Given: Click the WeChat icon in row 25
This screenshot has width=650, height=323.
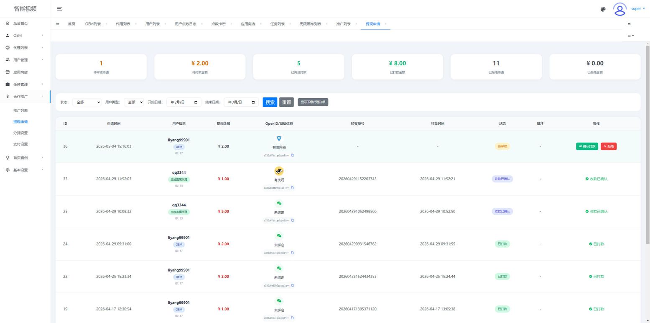Looking at the screenshot, I should point(279,203).
